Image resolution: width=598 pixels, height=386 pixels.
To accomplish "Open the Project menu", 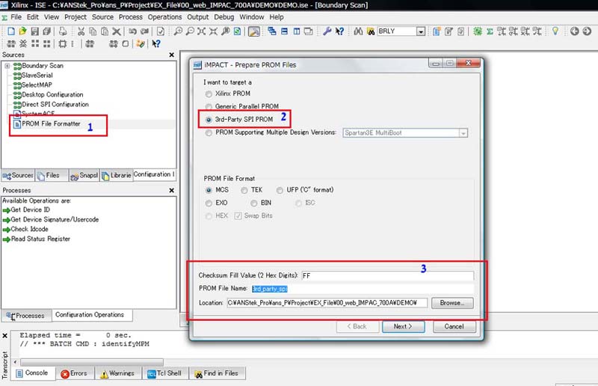I will pyautogui.click(x=75, y=16).
